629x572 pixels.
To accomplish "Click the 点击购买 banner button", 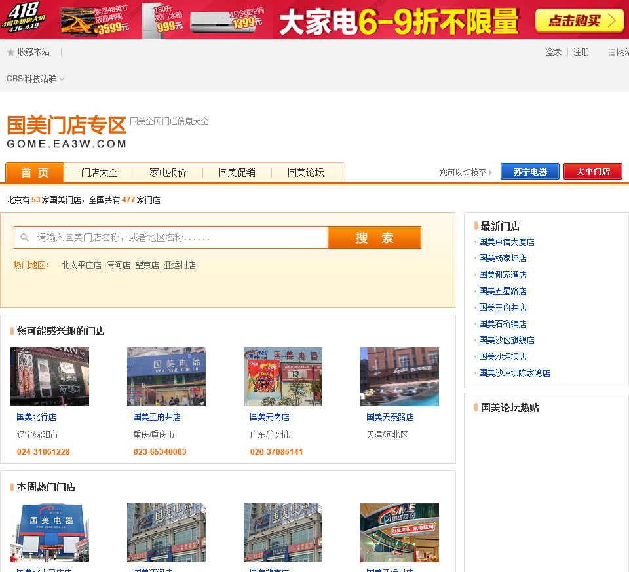I will tap(579, 20).
